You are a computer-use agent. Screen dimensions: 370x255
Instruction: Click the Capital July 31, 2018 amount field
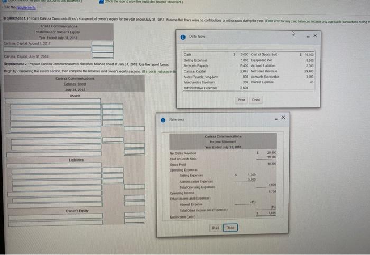coord(103,55)
